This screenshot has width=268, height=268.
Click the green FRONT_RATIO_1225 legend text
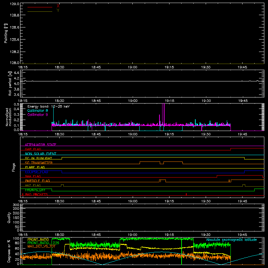click(x=43, y=243)
